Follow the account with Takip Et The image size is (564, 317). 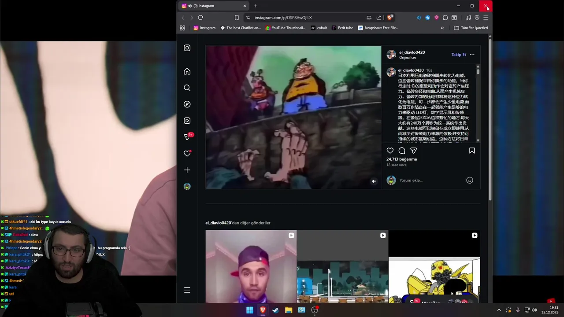coord(459,55)
